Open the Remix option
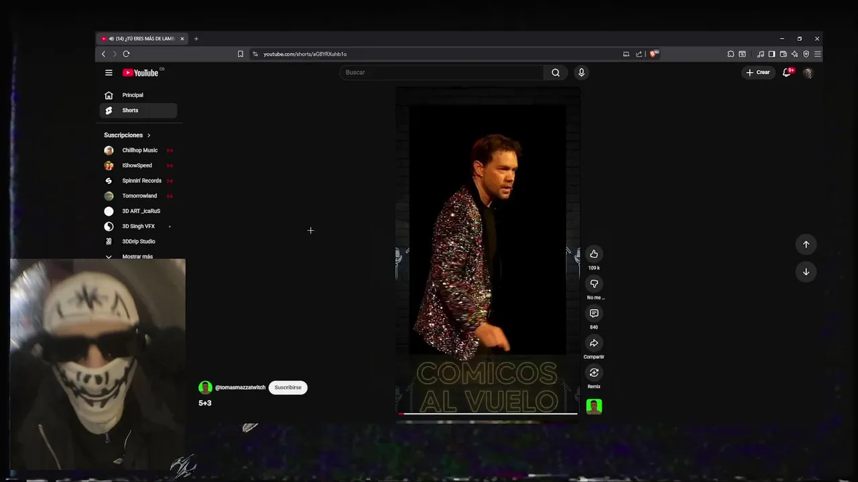 [594, 373]
